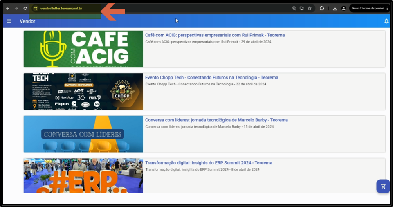
Task: Click the '22 de abril de 2024' subtitle
Action: click(x=251, y=84)
